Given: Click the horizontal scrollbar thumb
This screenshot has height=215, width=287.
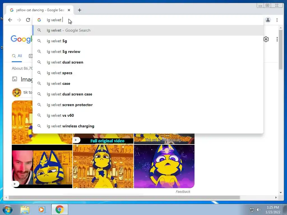Looking at the screenshot, I should (124, 197).
